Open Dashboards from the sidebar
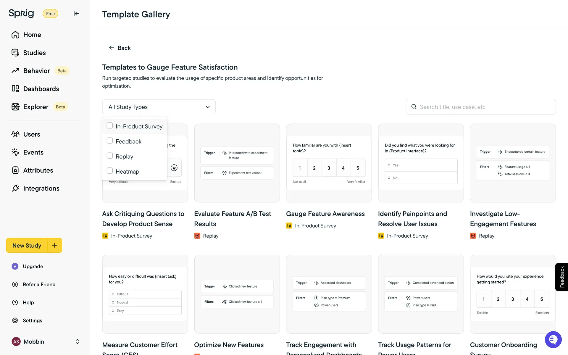Screen dimensions: 568x355 pos(41,89)
